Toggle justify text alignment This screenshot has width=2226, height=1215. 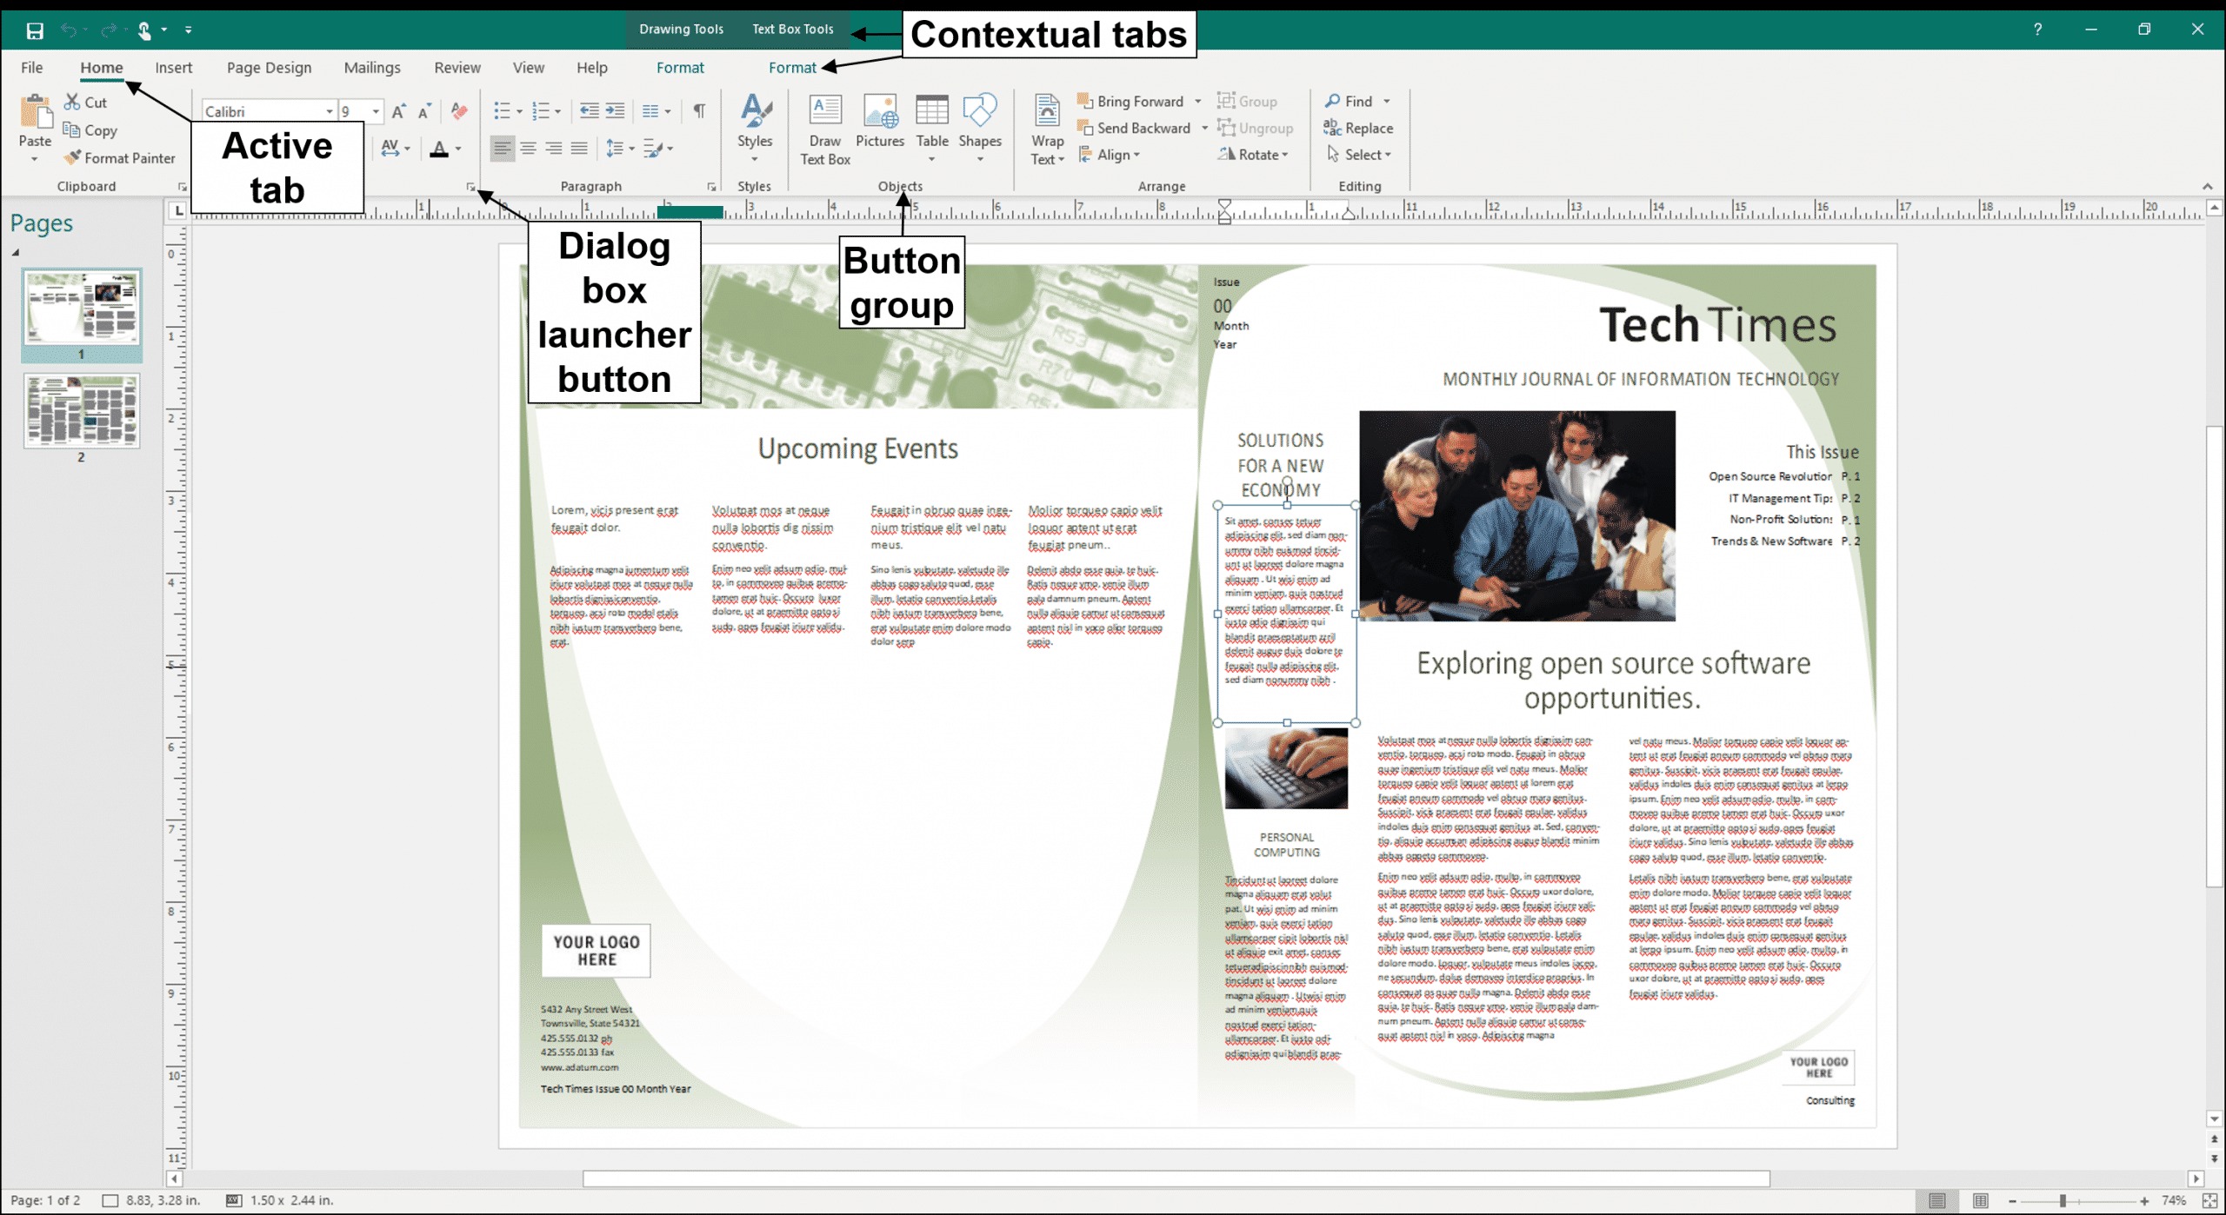point(579,149)
